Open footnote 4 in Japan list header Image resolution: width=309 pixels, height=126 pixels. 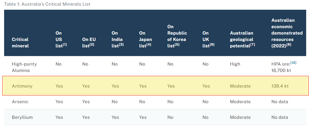coord(149,45)
